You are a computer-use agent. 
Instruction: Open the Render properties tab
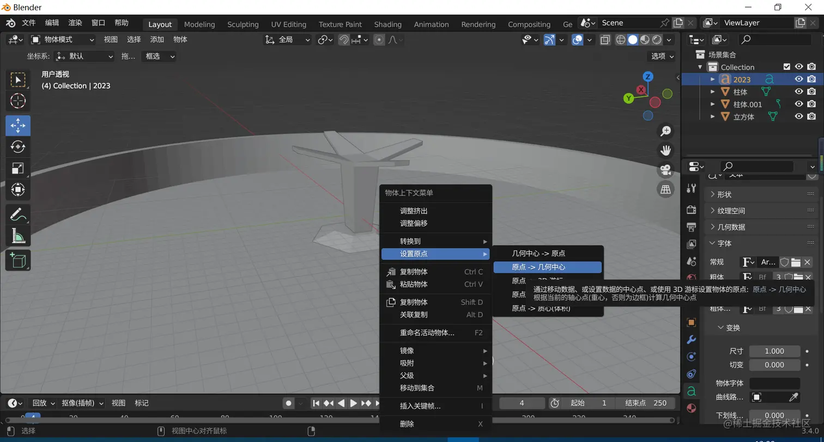pos(692,210)
